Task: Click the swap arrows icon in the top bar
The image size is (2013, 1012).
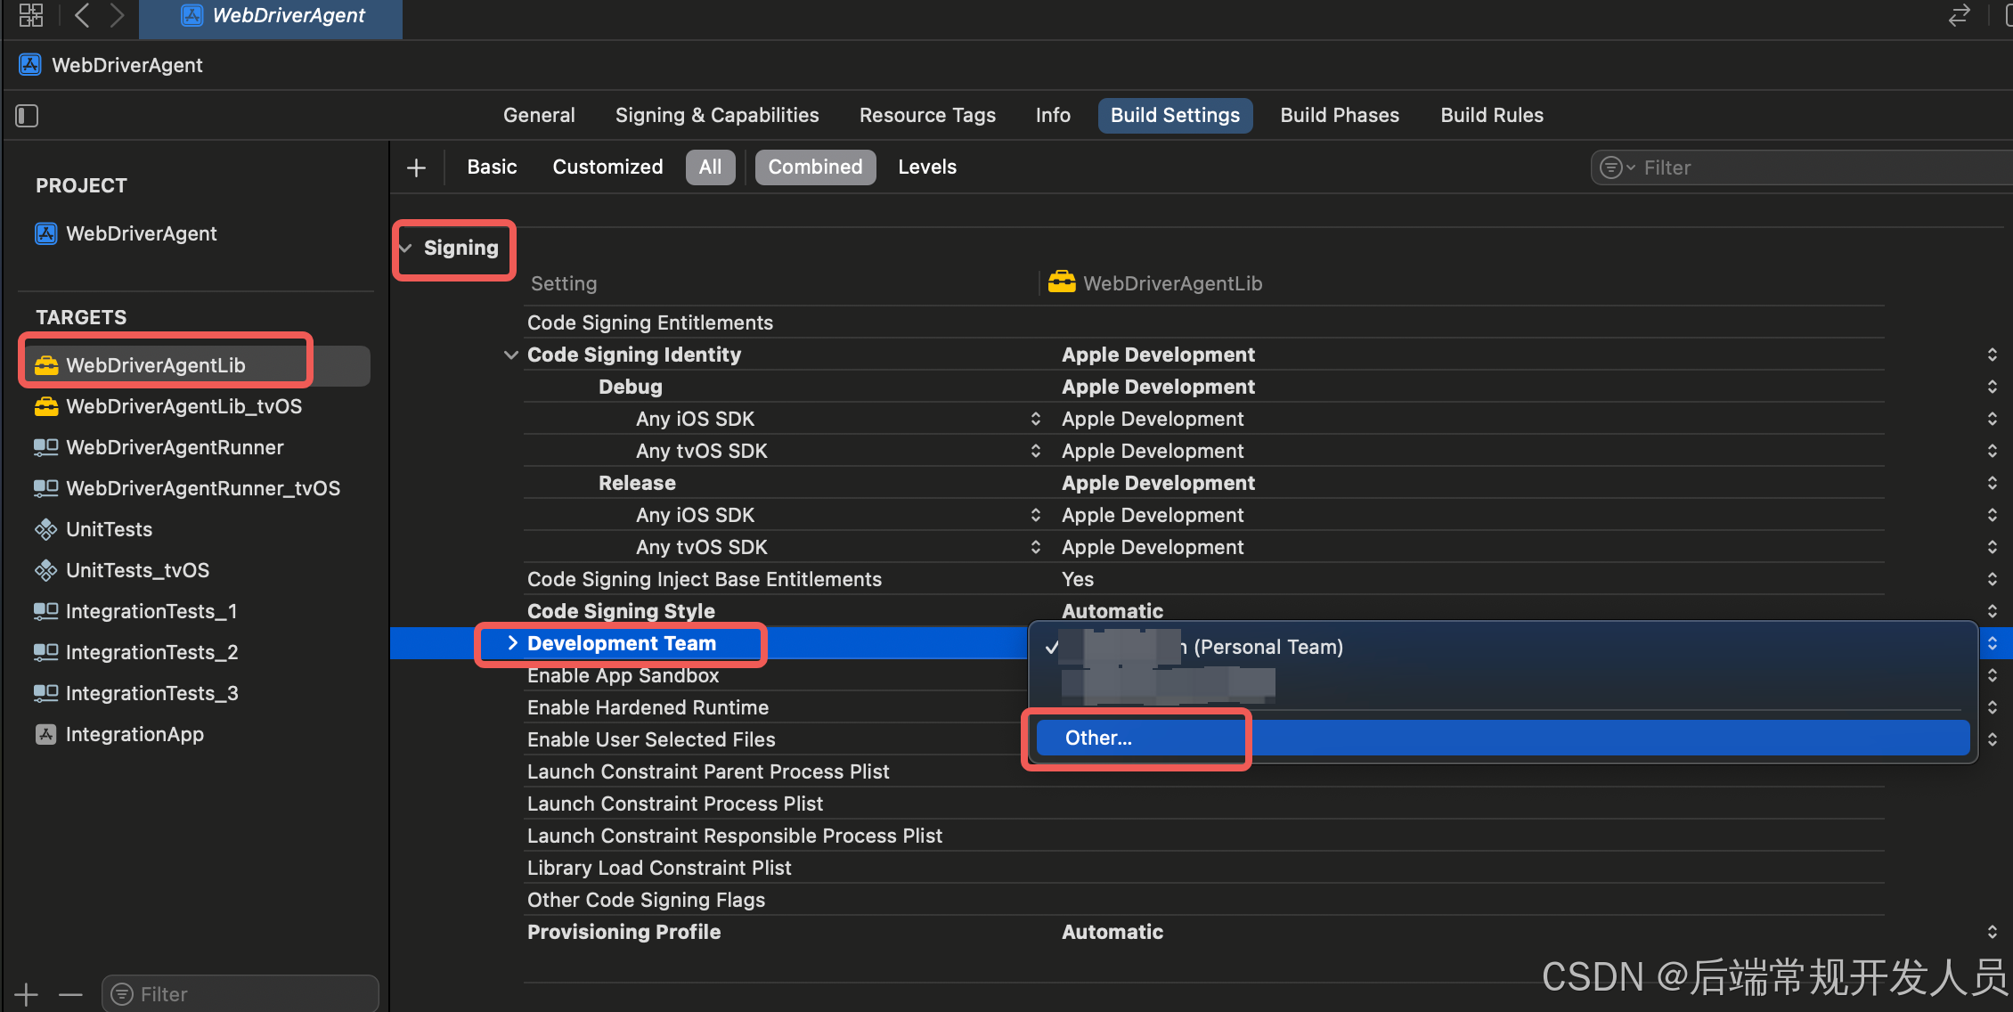Action: (1959, 15)
